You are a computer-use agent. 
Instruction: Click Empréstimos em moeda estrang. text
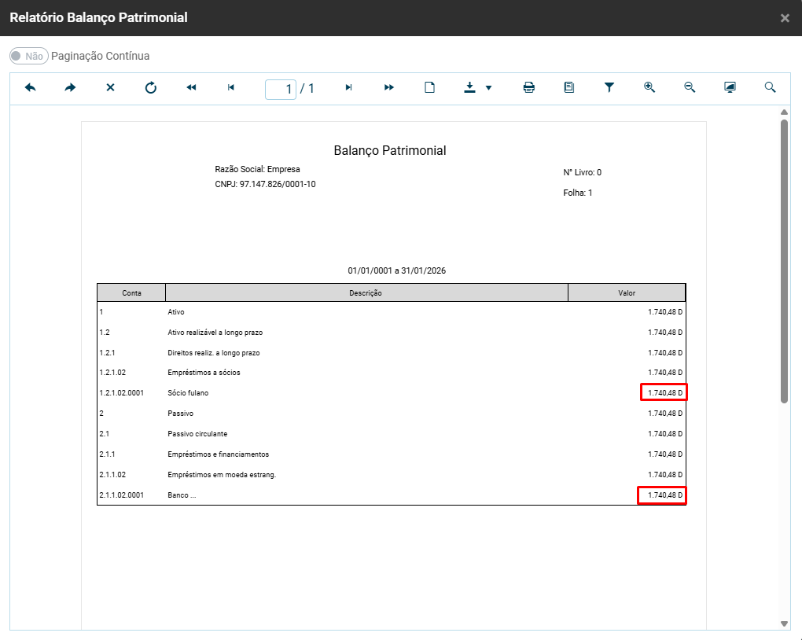point(222,475)
